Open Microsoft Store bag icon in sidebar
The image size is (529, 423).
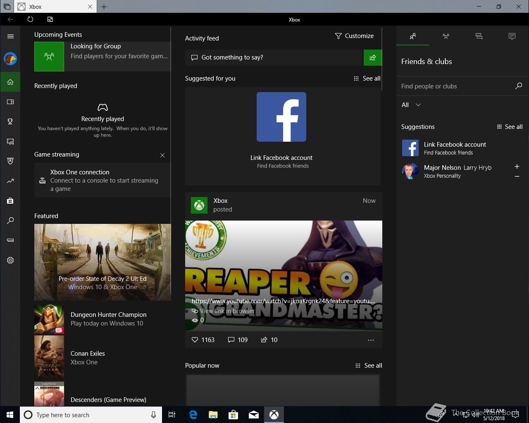(x=10, y=201)
